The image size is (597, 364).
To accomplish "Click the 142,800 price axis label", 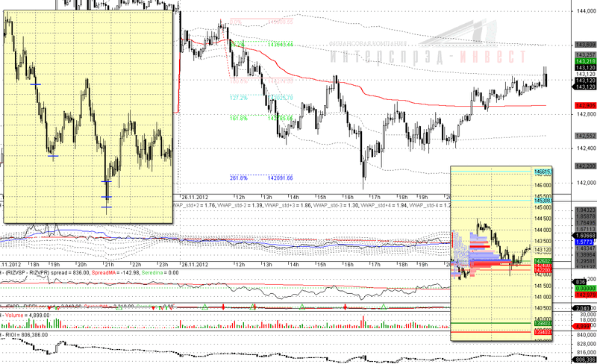I will pos(586,114).
